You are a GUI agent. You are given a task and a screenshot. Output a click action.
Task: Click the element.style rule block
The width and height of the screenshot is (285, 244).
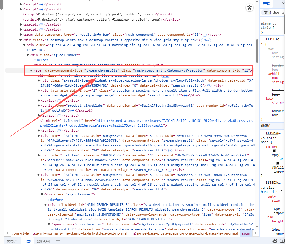(x=272, y=28)
